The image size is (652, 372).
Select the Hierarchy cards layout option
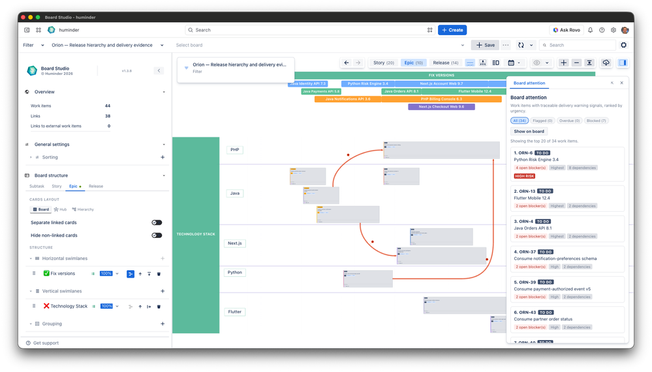pos(83,210)
